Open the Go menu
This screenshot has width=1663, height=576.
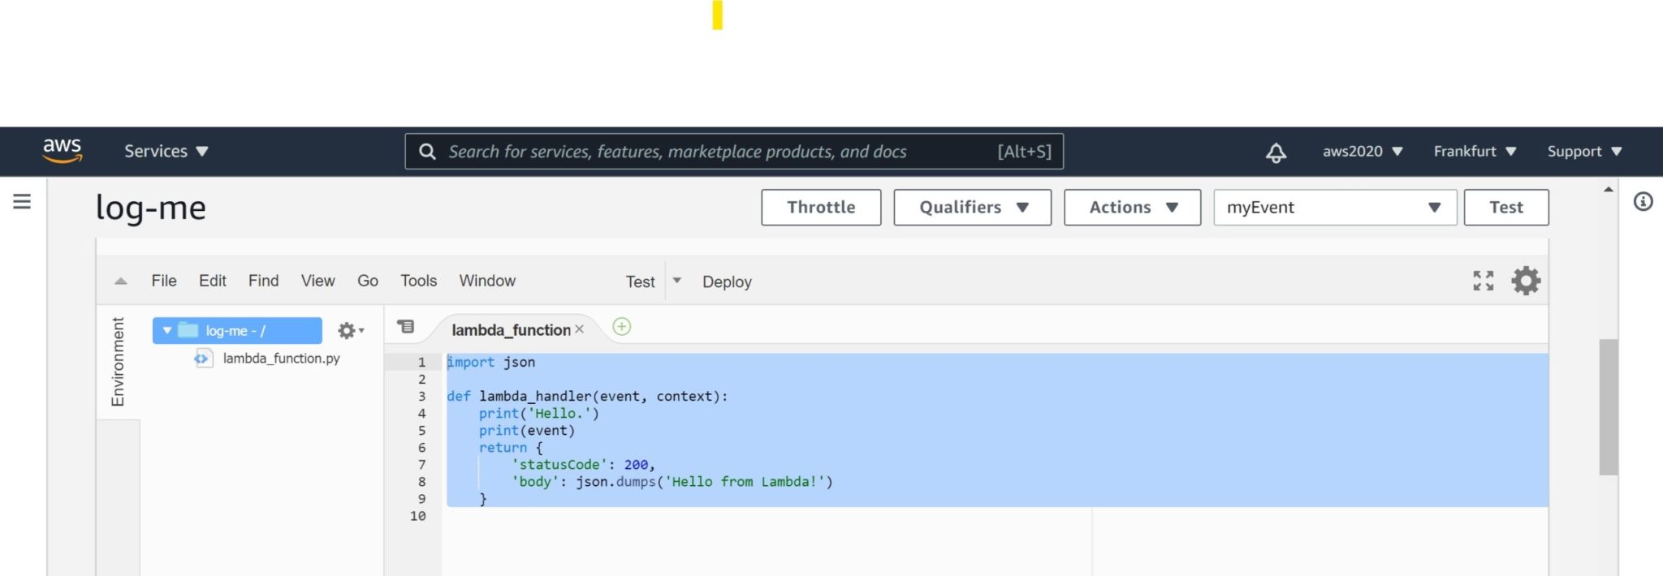point(367,281)
